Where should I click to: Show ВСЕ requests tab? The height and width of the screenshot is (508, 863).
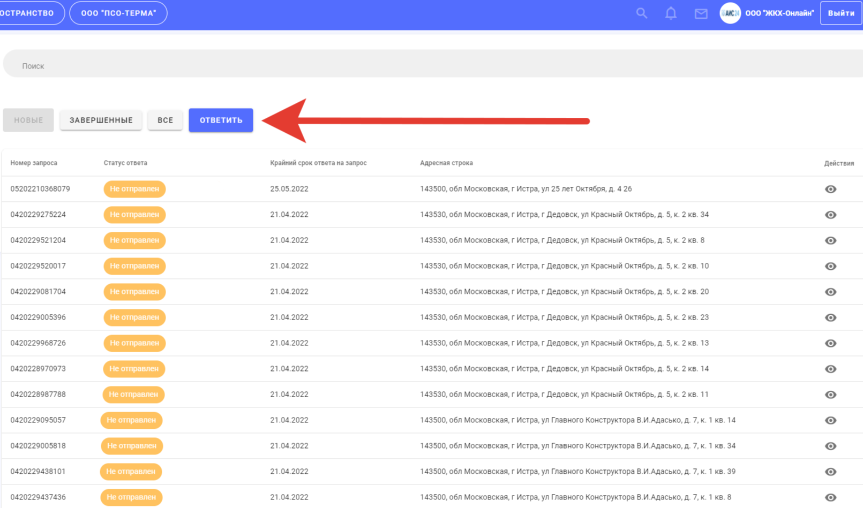[x=165, y=120]
